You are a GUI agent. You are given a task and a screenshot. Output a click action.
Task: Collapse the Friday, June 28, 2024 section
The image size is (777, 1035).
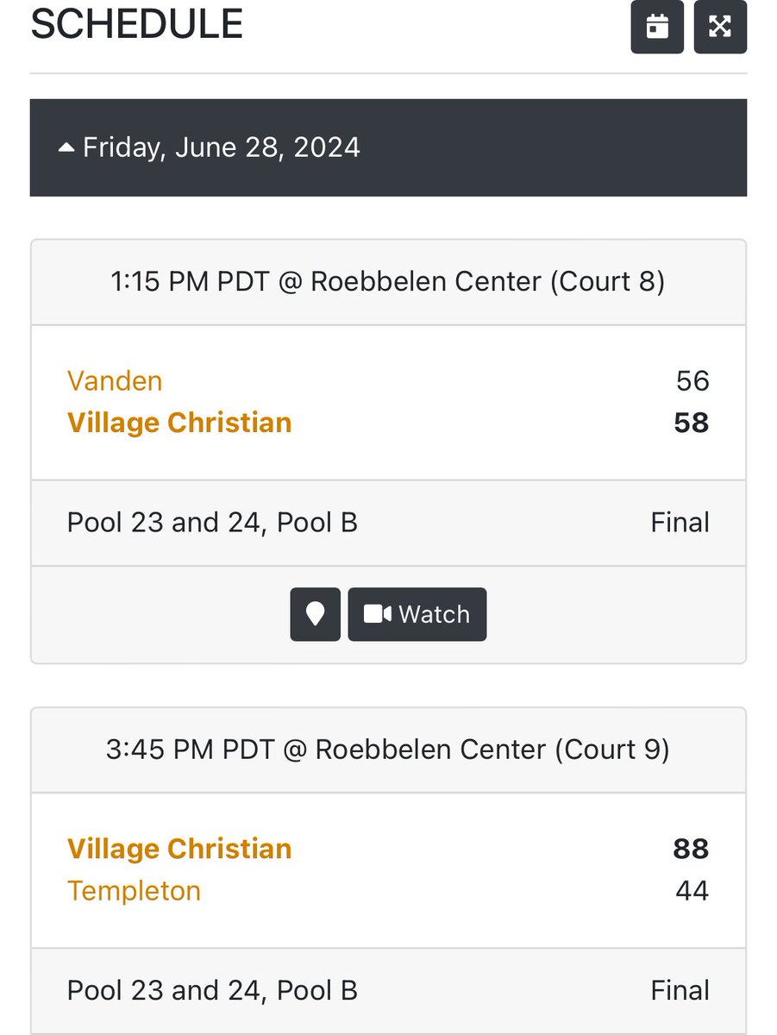(388, 147)
